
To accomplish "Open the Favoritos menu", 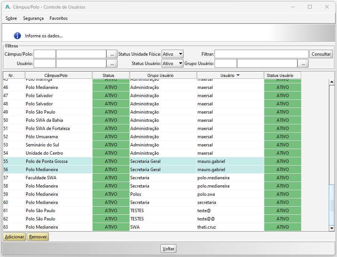I will [59, 18].
